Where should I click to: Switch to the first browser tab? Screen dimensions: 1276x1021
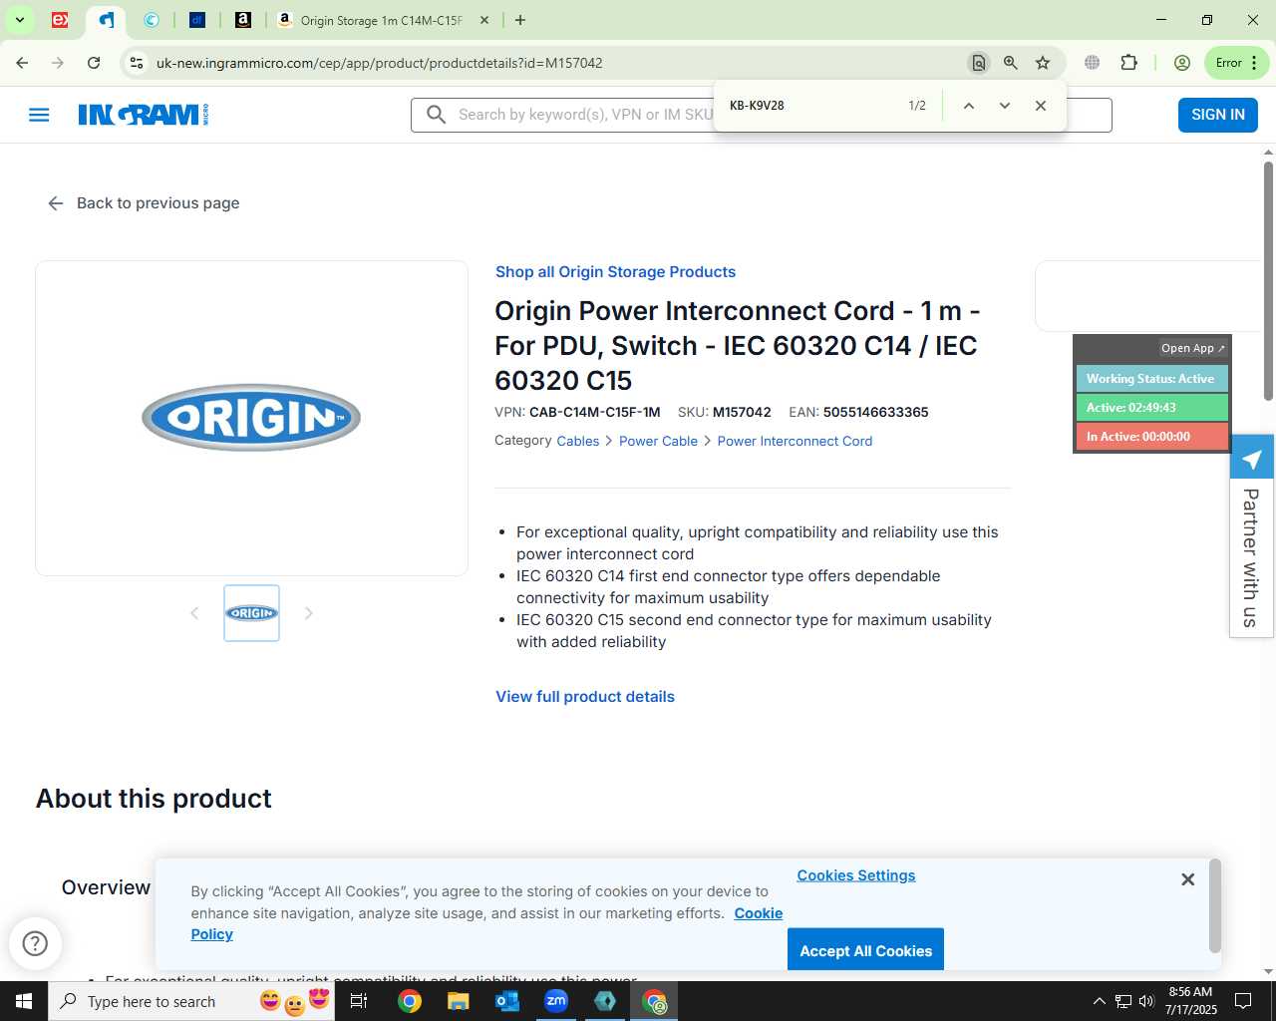point(60,20)
